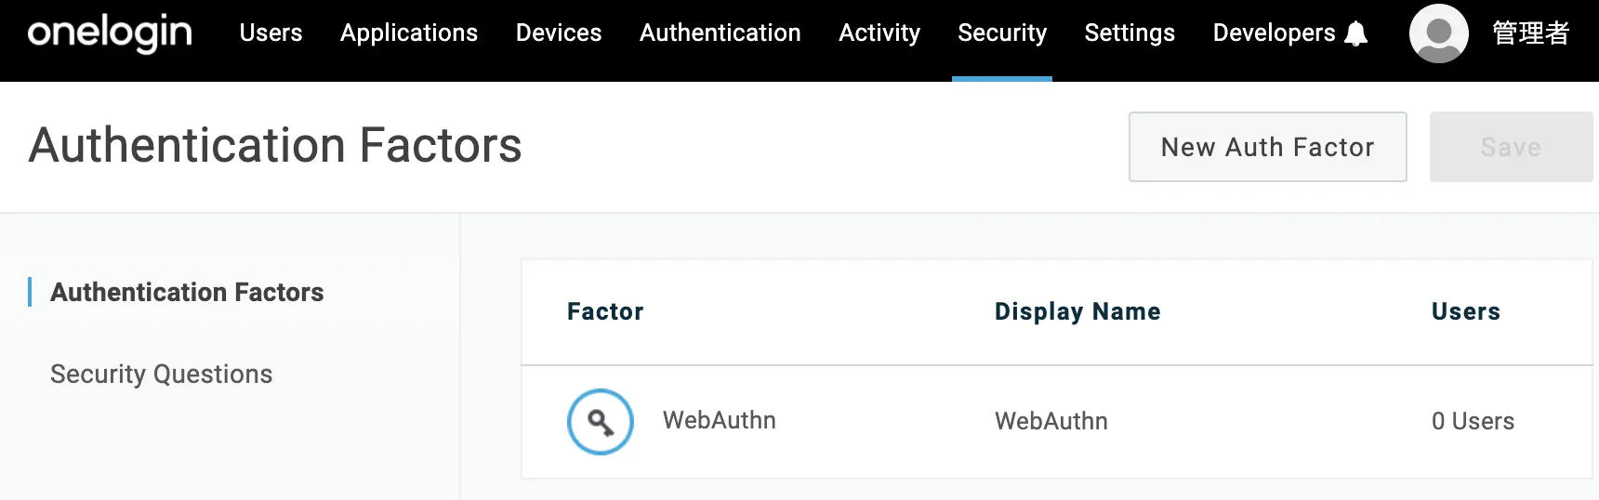Click the user avatar icon
Image resolution: width=1599 pixels, height=500 pixels.
[1438, 33]
